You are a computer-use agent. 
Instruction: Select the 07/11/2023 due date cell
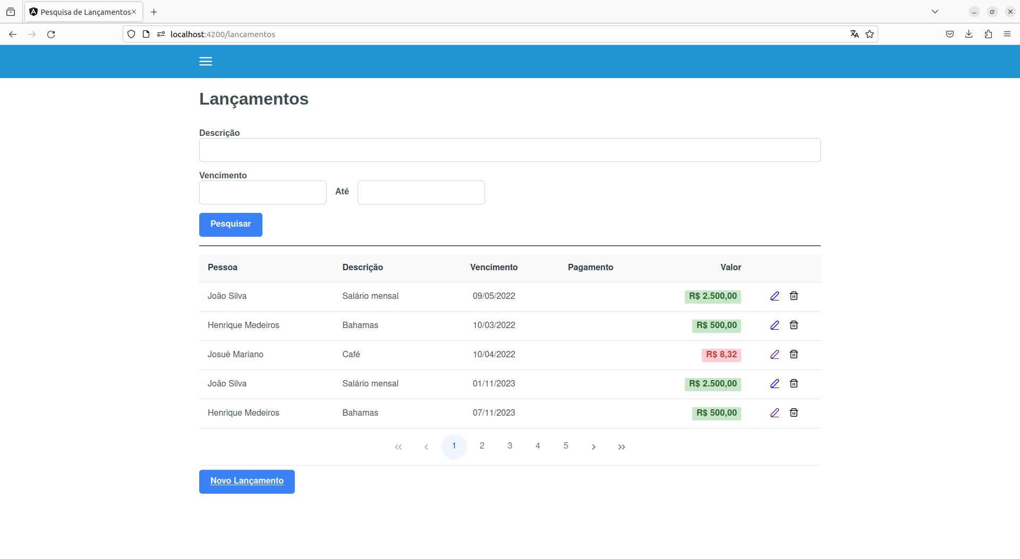(494, 413)
